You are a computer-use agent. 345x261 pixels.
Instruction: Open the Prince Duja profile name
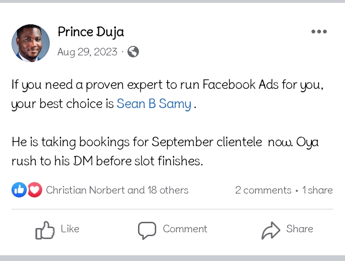(x=91, y=32)
